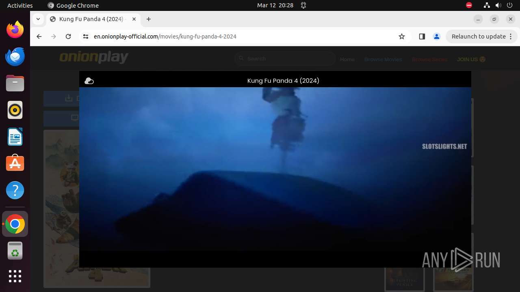Viewport: 520px width, 292px height.
Task: Click the onionplay site logo
Action: click(x=94, y=58)
